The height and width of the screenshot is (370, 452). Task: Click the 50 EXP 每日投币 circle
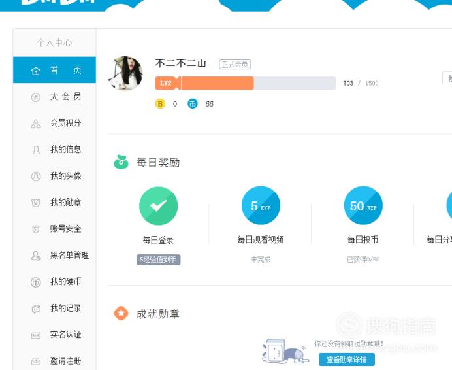click(x=363, y=205)
